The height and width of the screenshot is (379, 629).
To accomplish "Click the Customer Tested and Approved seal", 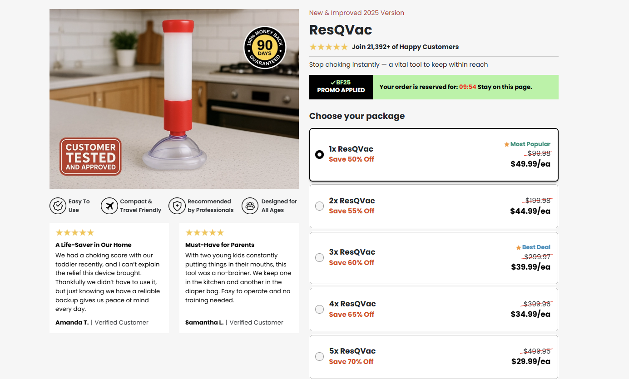I will point(90,157).
